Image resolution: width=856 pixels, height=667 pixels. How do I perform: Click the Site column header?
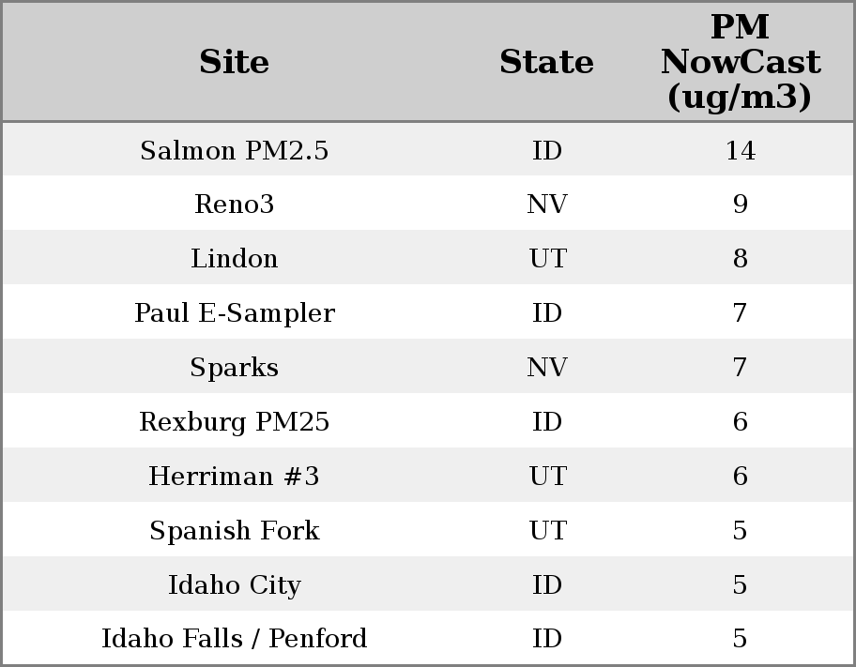pos(235,63)
